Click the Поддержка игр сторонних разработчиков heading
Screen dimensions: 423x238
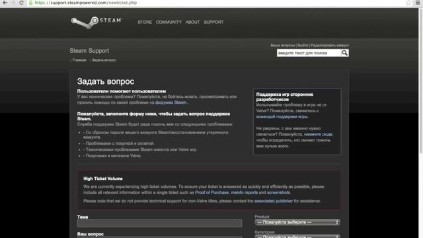point(285,97)
